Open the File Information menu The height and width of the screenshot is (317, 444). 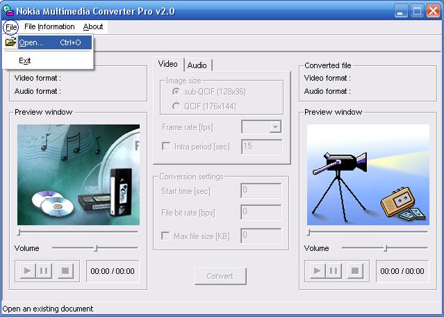point(49,26)
